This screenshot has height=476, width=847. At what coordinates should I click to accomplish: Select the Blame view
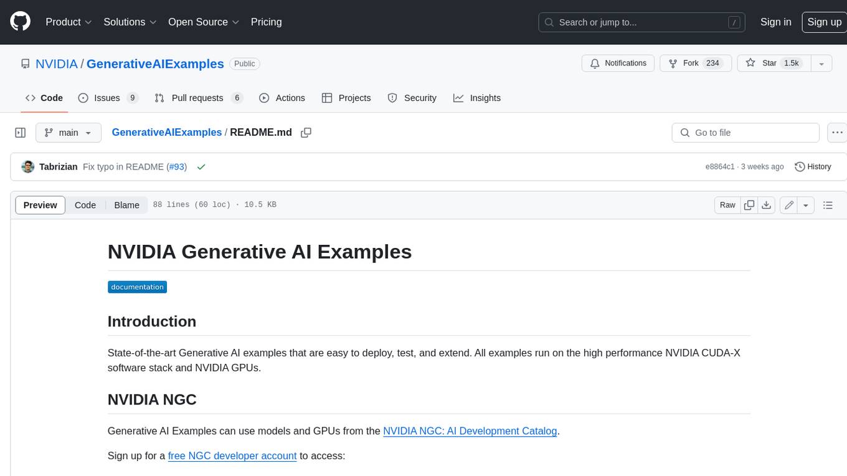point(126,205)
